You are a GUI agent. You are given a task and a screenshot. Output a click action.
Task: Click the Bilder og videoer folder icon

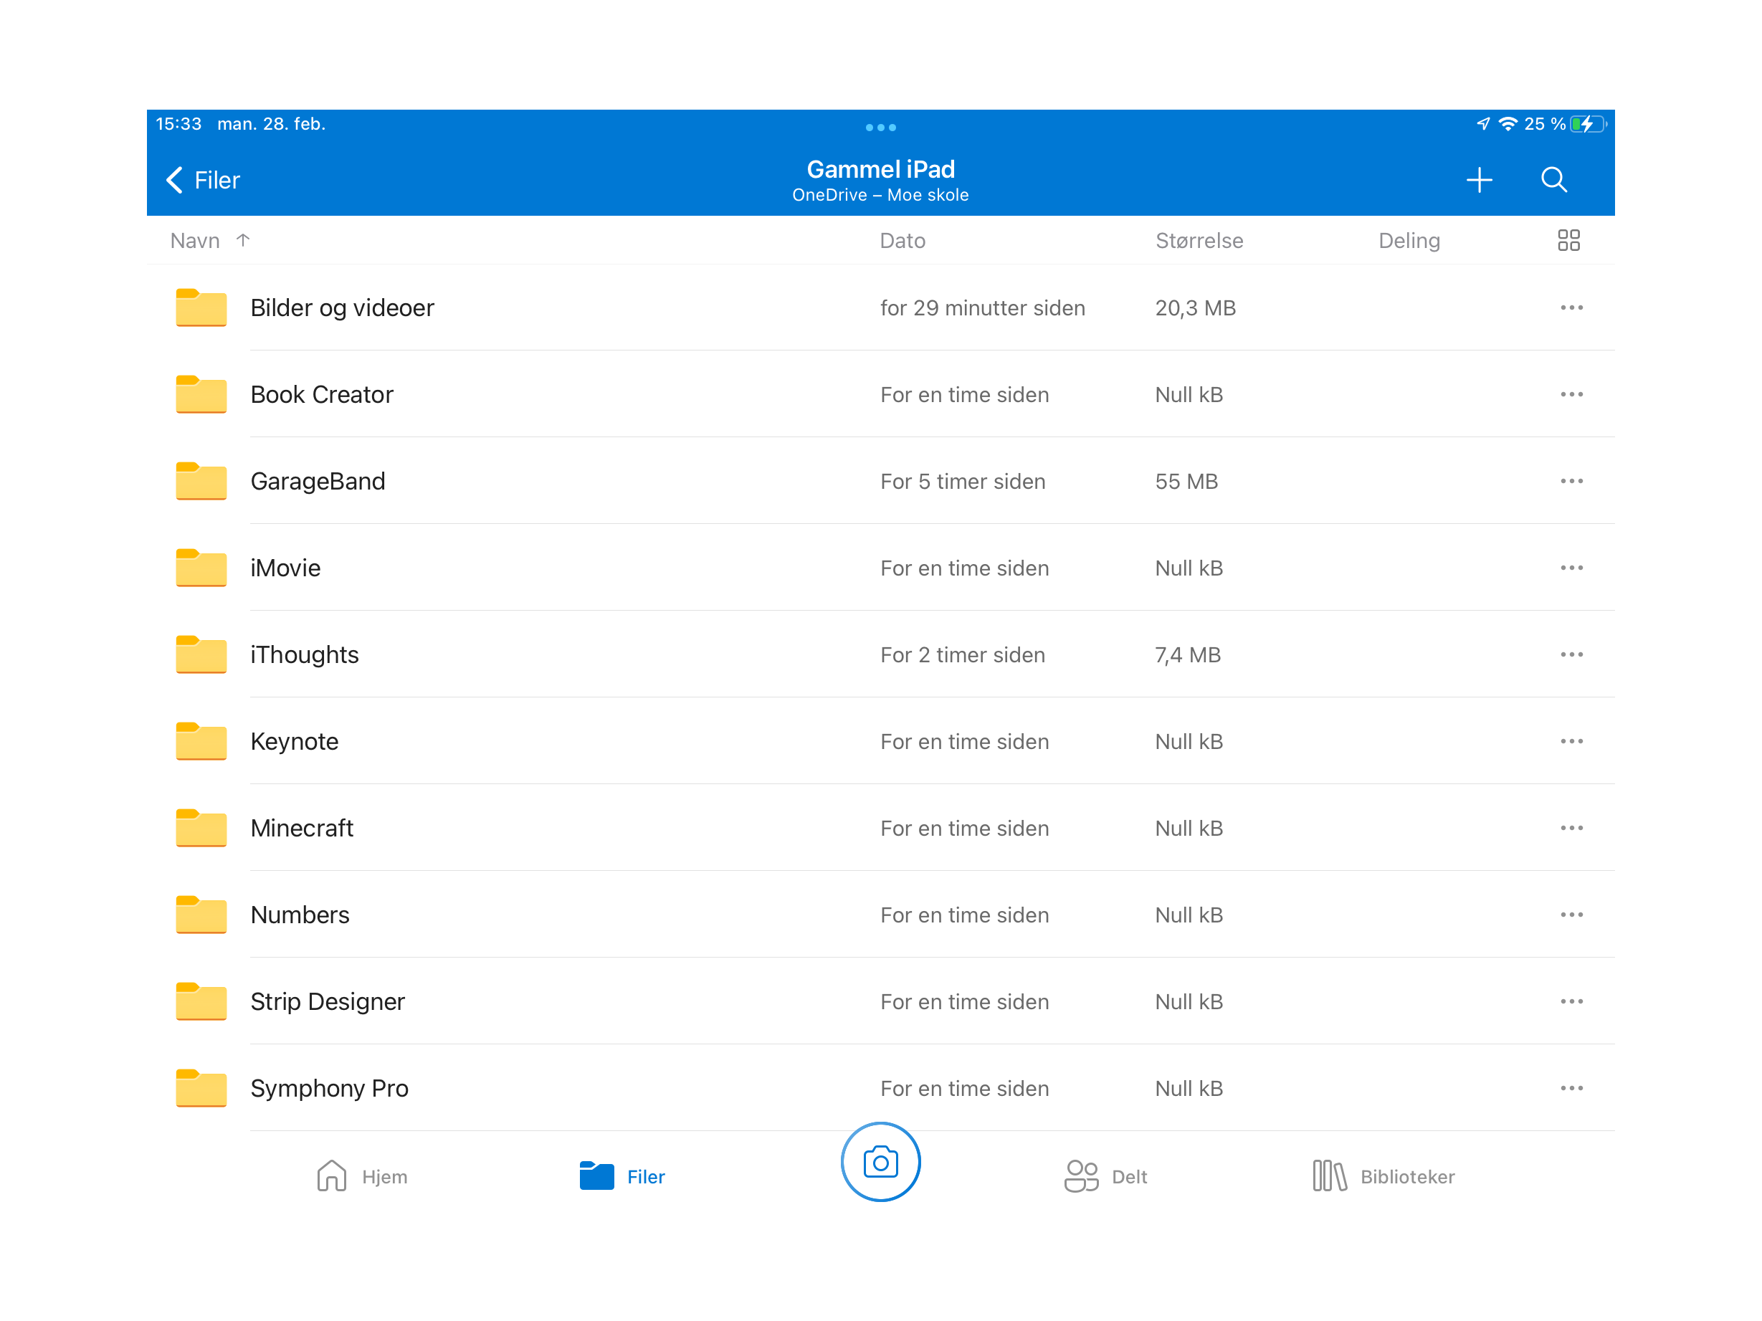coord(201,307)
